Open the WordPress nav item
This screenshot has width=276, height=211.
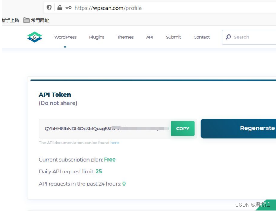(65, 37)
